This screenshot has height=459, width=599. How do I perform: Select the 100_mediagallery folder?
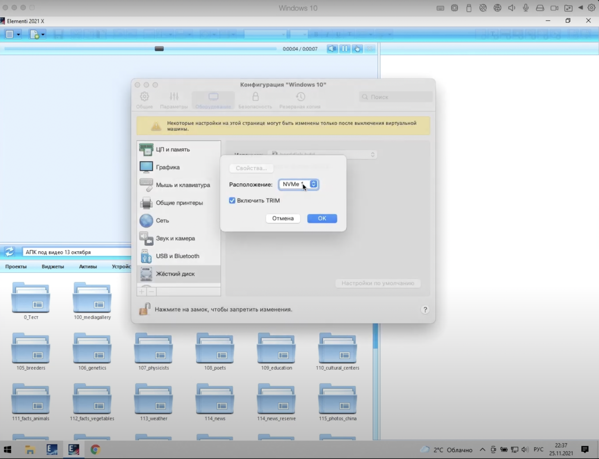[x=92, y=301]
